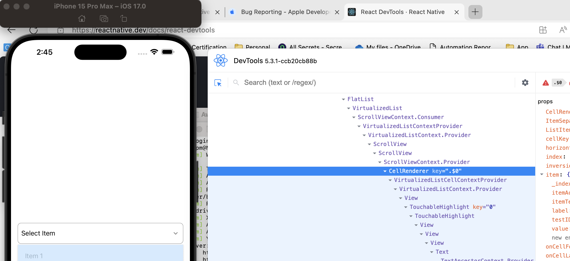Reload the browser page
Screen dimensions: 570x261
click(34, 30)
